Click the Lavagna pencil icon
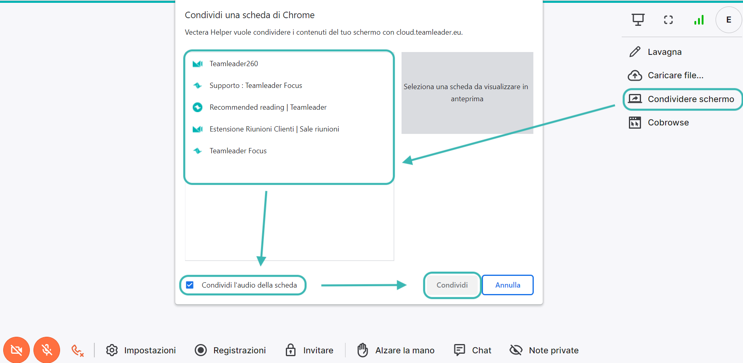743x363 pixels. (635, 52)
